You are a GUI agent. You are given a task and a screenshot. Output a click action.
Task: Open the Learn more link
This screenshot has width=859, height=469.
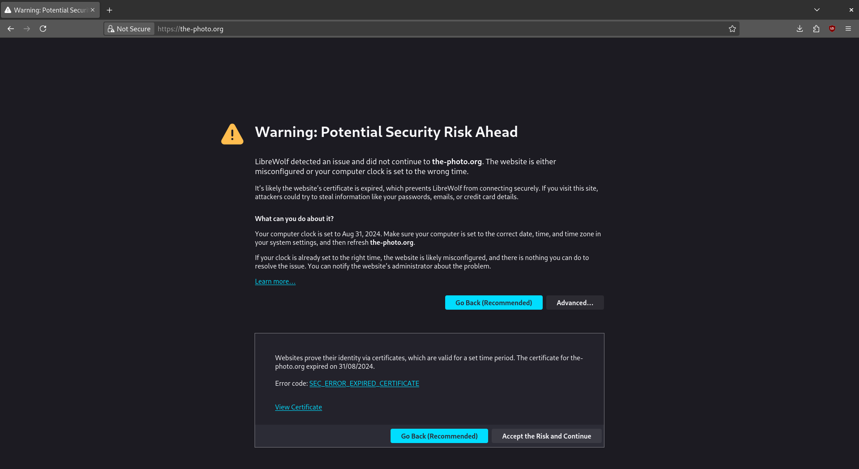[x=275, y=281]
